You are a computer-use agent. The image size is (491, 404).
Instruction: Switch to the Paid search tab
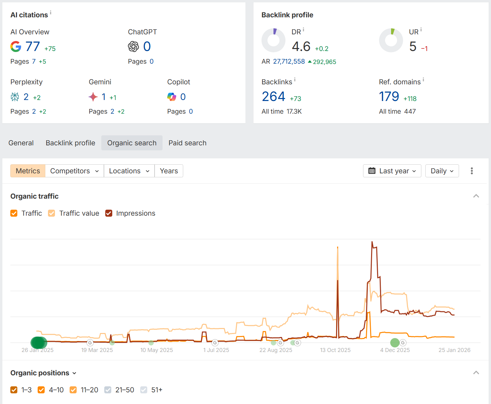point(187,143)
